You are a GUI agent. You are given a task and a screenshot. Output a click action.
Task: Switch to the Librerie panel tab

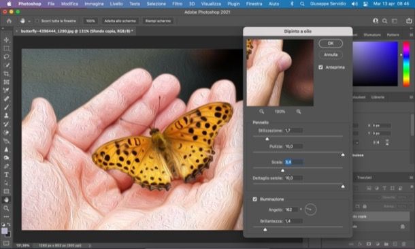coord(378,97)
